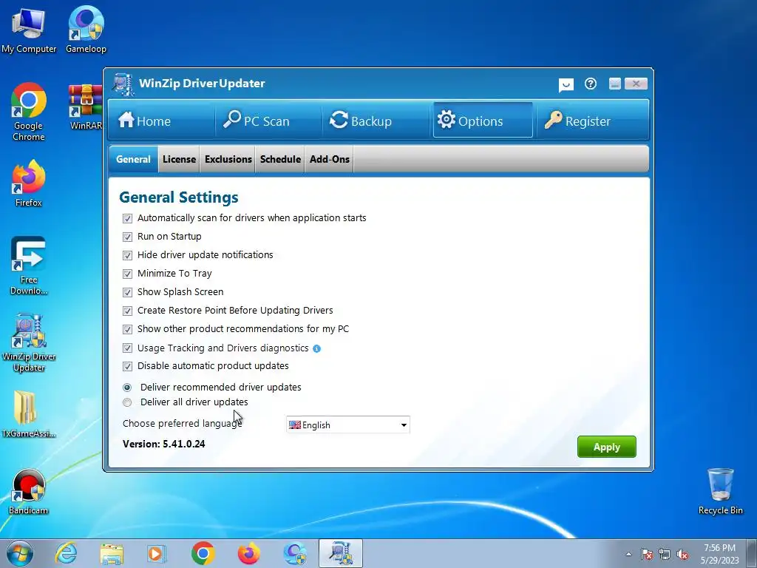Click the Action Center flag tray icon
This screenshot has height=568, width=757.
click(x=647, y=554)
